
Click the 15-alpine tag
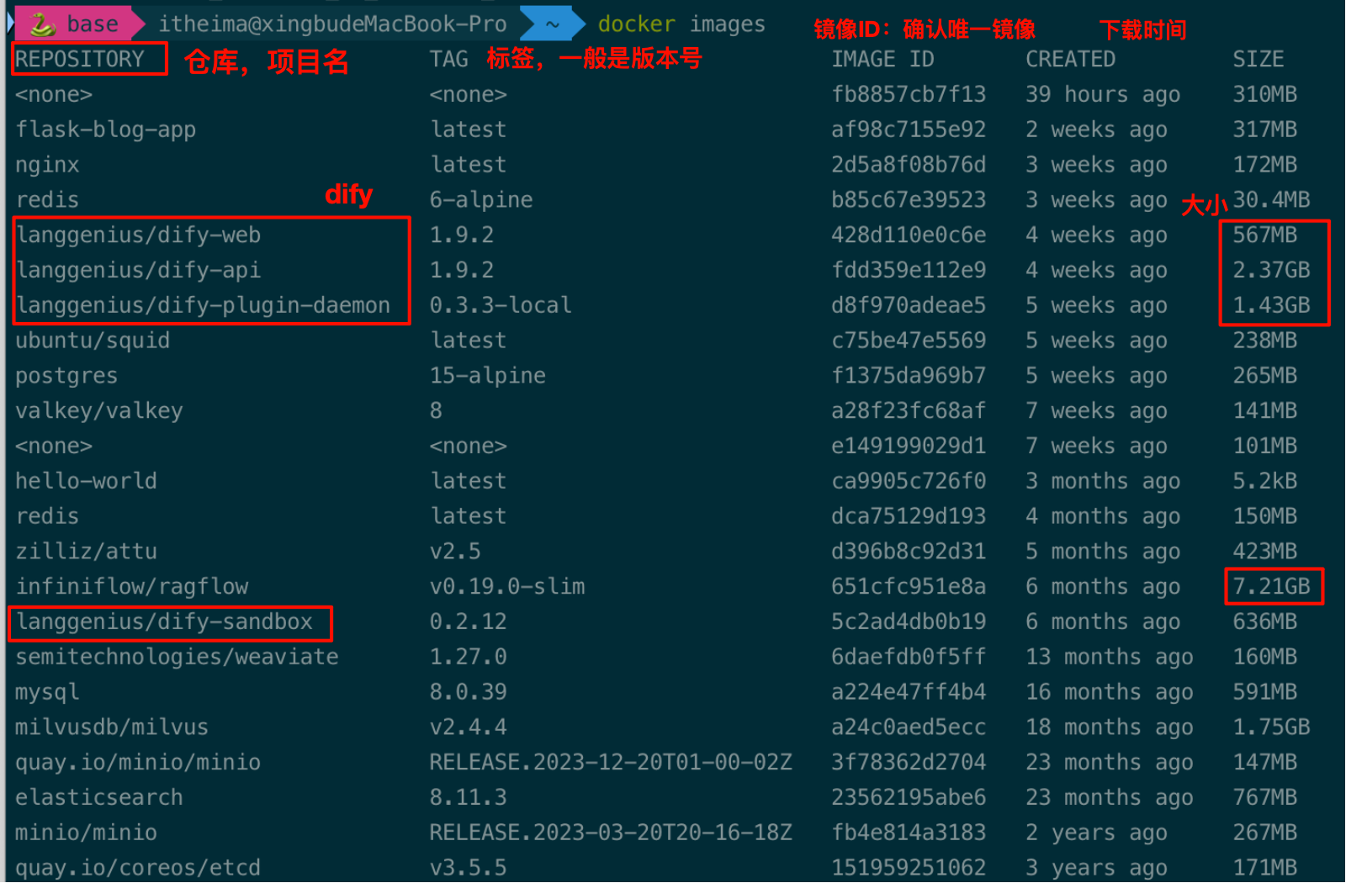[488, 376]
